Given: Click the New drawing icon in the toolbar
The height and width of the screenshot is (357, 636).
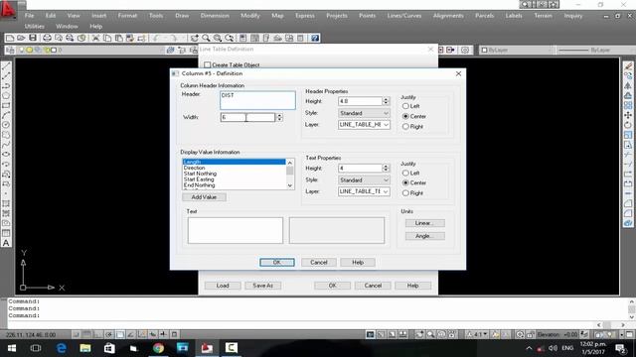Looking at the screenshot, I should coord(10,38).
